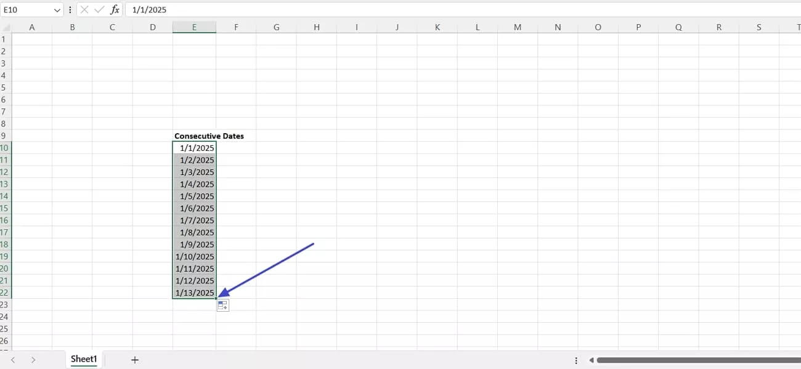Select the cell containing 1/7/2025
801x369 pixels.
click(x=194, y=220)
